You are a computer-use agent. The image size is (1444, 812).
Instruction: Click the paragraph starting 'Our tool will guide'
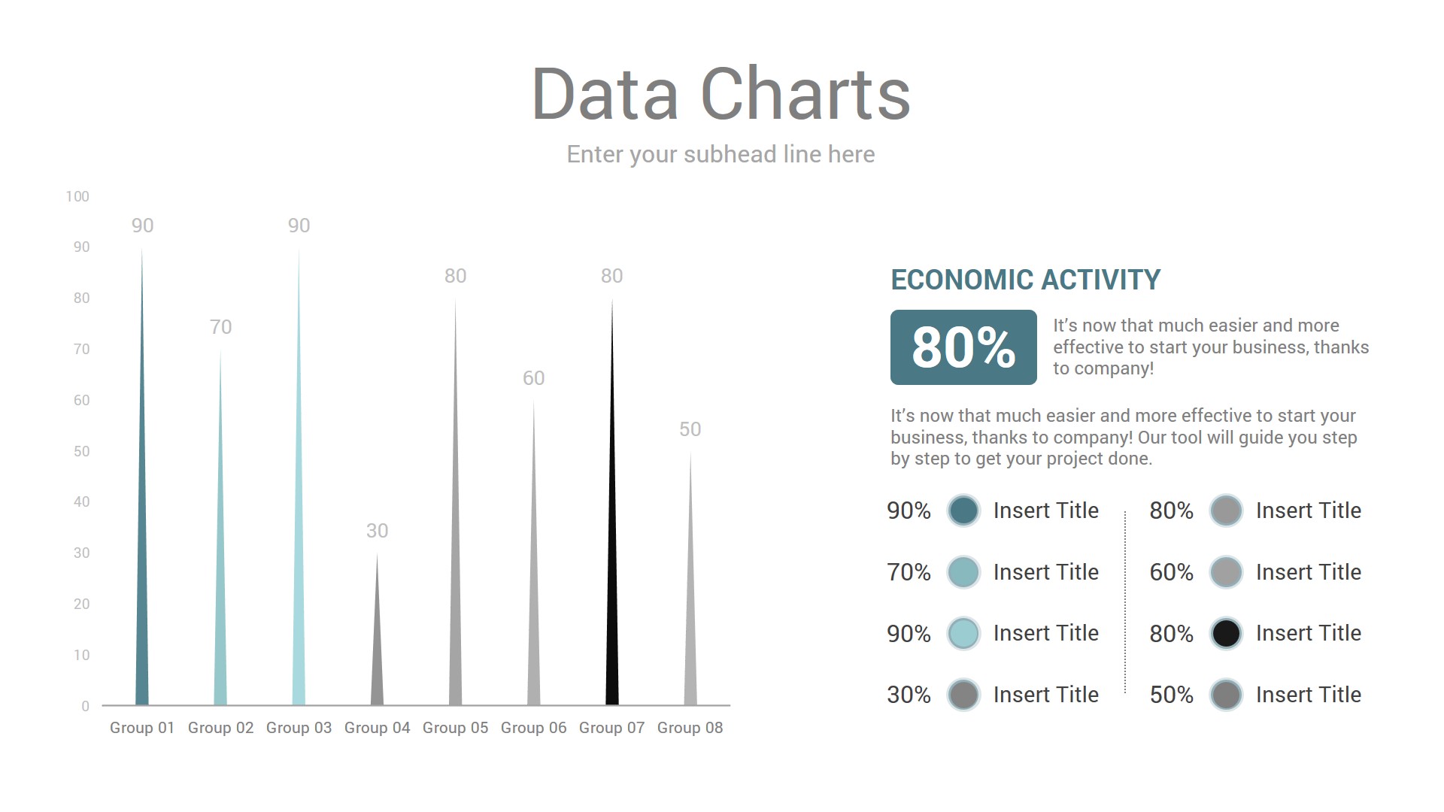pyautogui.click(x=1124, y=438)
